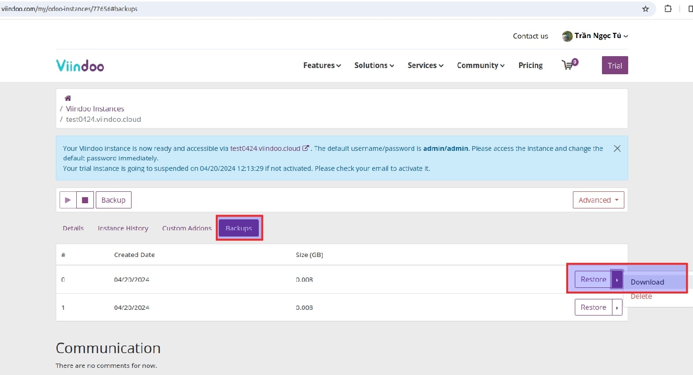Viewport: 693px width, 375px height.
Task: Click the Communication heading
Action: pos(108,348)
